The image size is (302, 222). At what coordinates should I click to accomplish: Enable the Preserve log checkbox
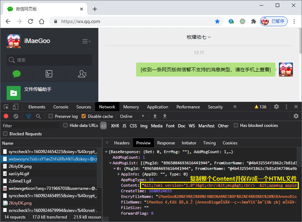51,116
